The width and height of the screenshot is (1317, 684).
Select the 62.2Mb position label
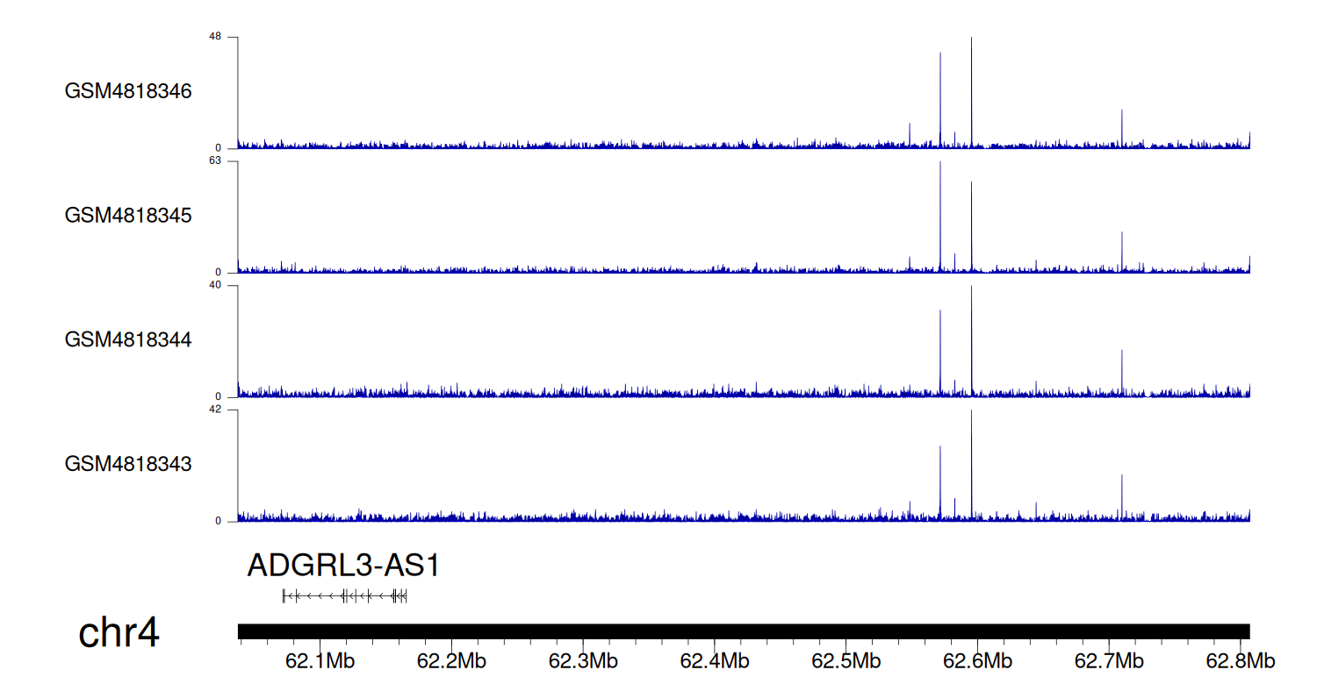pos(451,660)
